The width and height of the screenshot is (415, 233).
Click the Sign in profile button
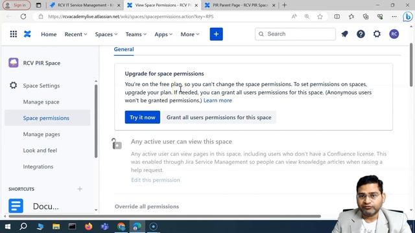pos(17,5)
